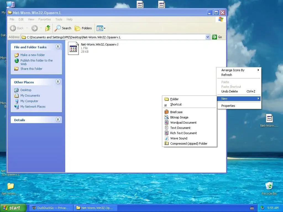
Task: Create new Rich Text Document
Action: [x=190, y=133]
